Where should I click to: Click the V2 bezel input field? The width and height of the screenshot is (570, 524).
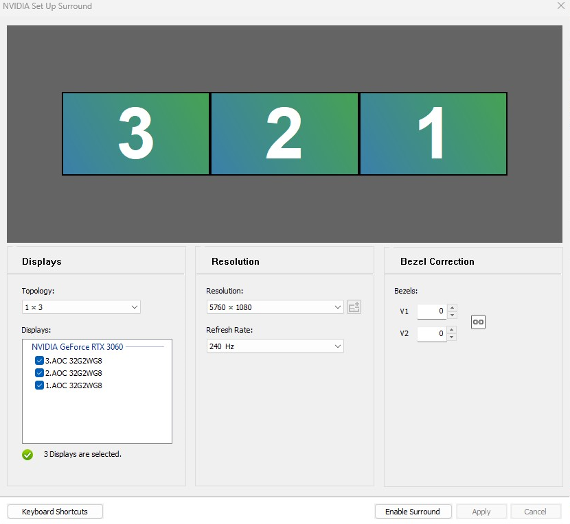click(x=432, y=333)
